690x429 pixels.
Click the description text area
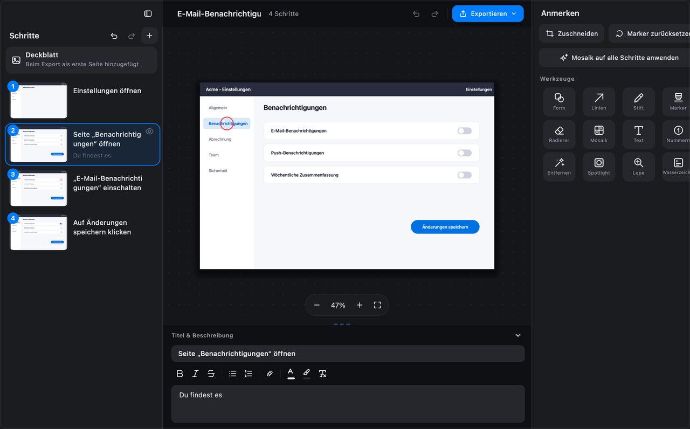pos(348,404)
